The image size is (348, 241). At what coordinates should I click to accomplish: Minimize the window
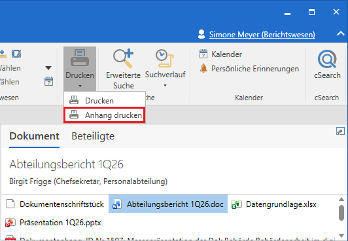coord(287,14)
